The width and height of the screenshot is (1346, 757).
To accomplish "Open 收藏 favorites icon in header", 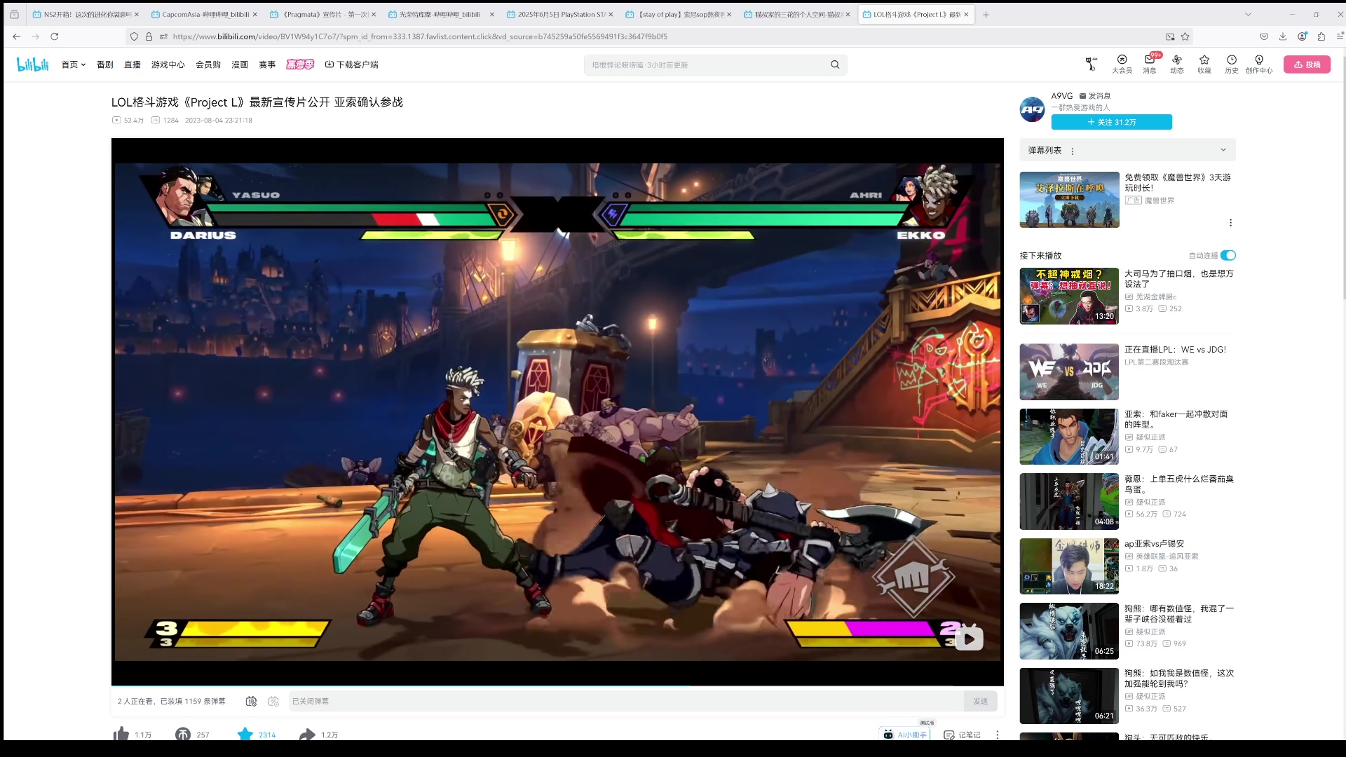I will pyautogui.click(x=1204, y=64).
